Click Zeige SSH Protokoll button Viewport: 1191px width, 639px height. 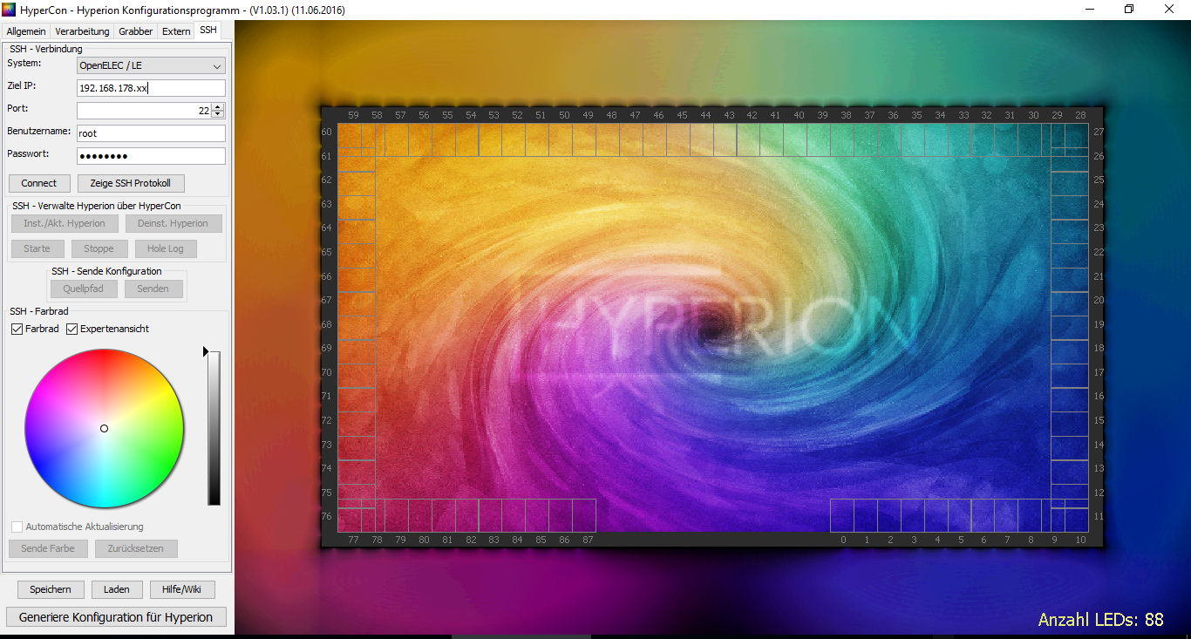tap(131, 183)
